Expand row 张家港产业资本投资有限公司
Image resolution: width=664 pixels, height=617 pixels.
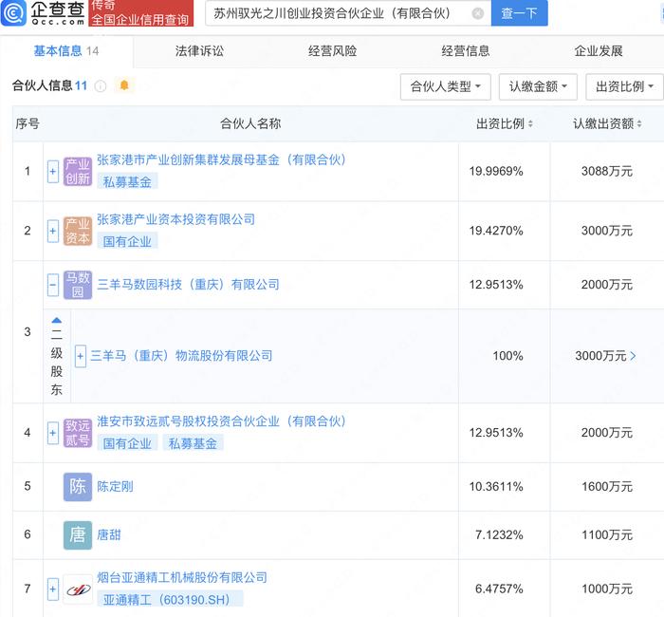(x=53, y=231)
